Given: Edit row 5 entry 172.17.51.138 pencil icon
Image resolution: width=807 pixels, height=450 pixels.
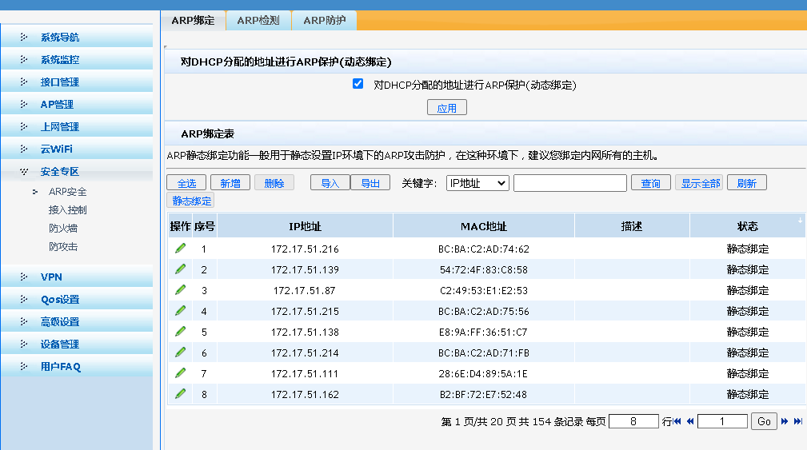Looking at the screenshot, I should click(x=180, y=332).
